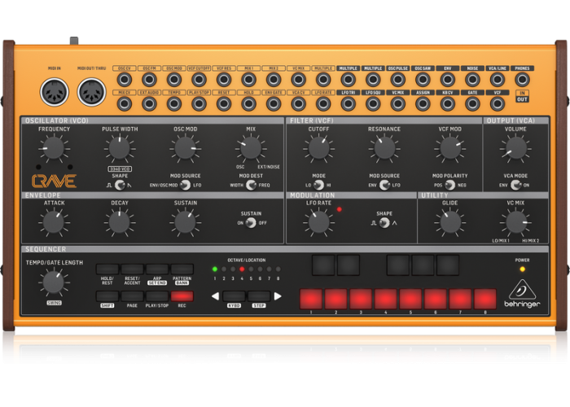
Task: Select the MIX 1 input jack
Action: (248, 79)
